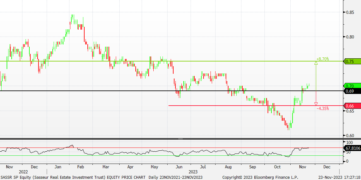Viewport: 361px width, 180px height.
Task: Click the Apr month label
Action: point(130,167)
